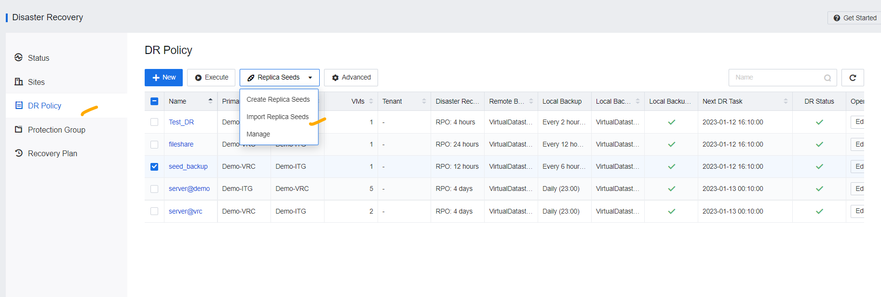Open the Status page icon in sidebar
Viewport: 881px width, 297px height.
[19, 57]
